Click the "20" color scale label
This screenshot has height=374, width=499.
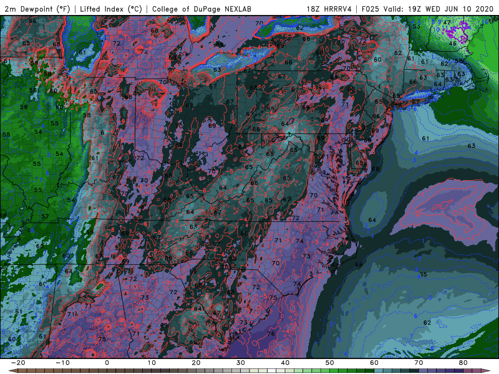(196, 363)
